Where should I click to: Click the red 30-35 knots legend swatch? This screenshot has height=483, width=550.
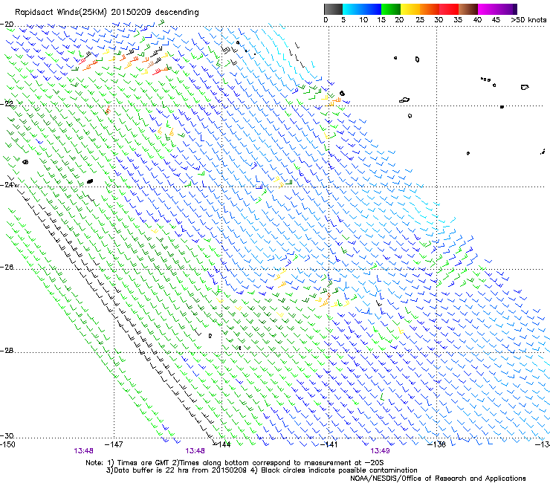(x=449, y=9)
